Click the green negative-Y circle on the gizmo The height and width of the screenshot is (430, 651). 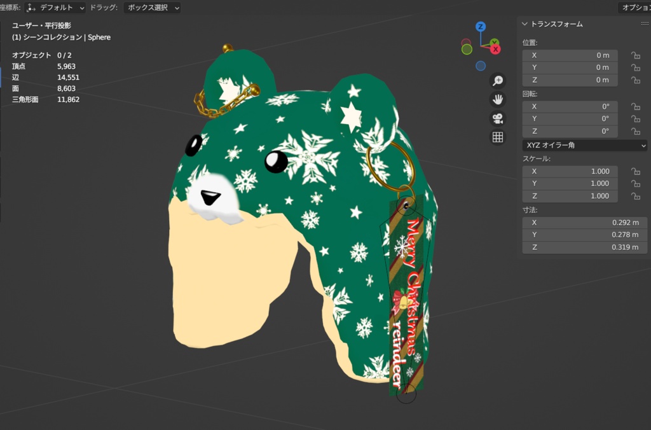point(467,50)
